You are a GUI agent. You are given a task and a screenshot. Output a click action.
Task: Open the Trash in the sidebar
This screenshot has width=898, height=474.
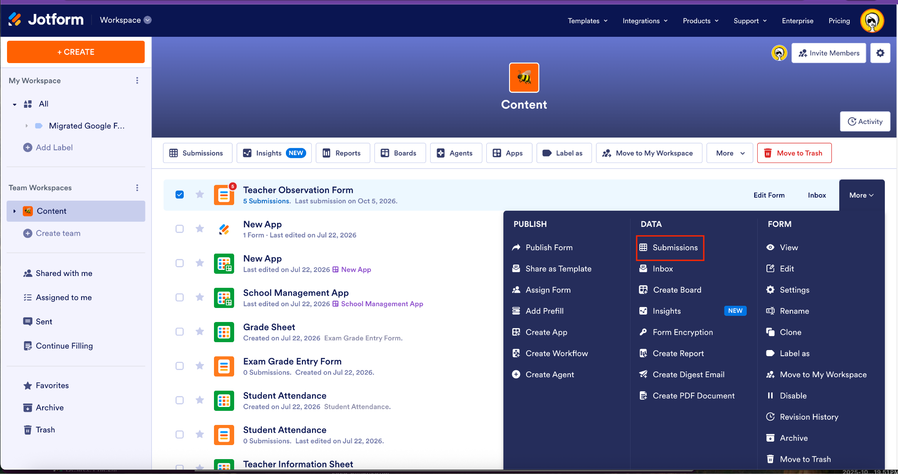[x=39, y=430]
